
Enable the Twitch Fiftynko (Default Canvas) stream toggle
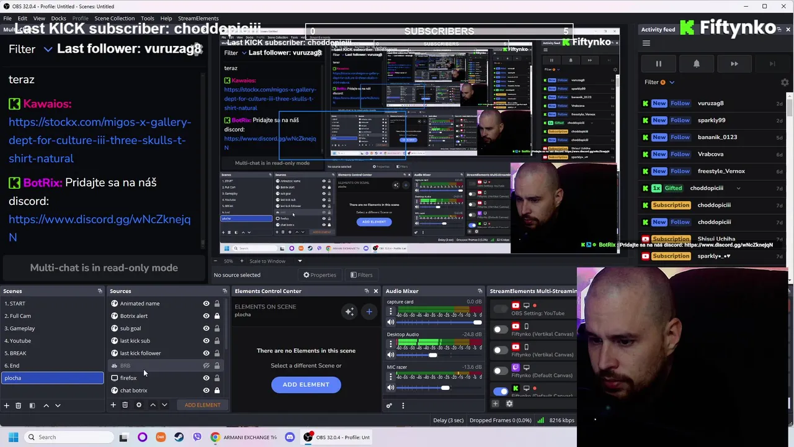pos(500,371)
